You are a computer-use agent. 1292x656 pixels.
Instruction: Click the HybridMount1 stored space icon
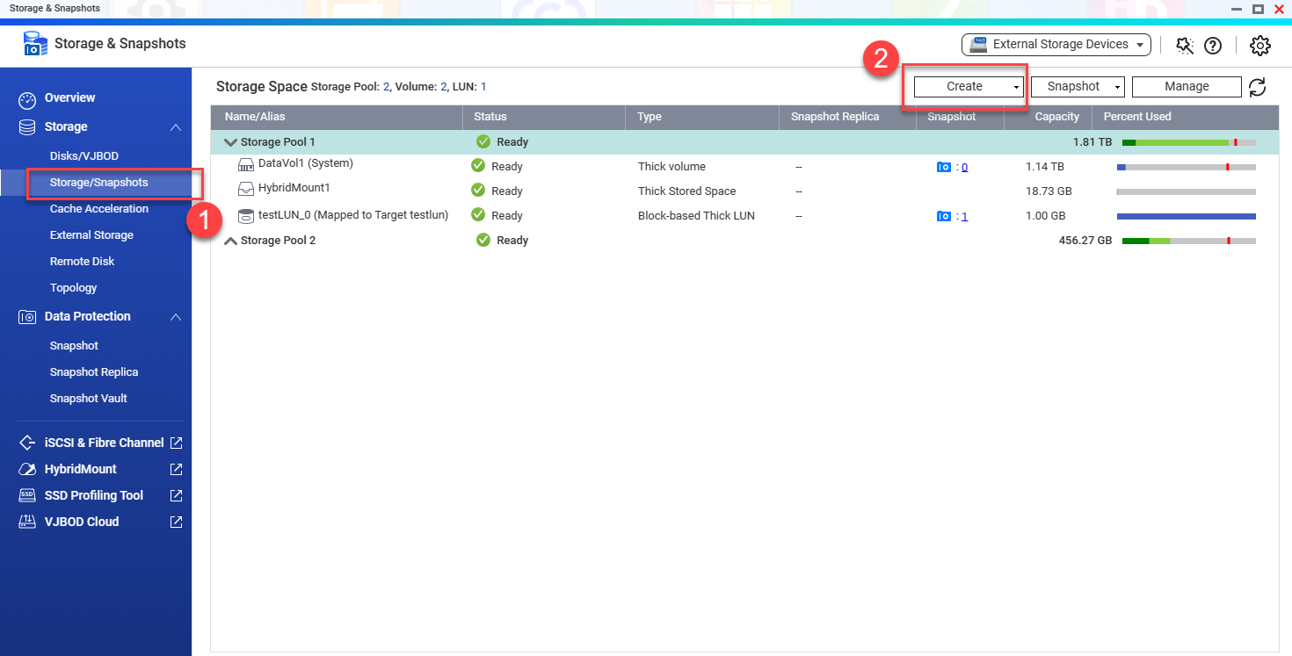tap(246, 190)
